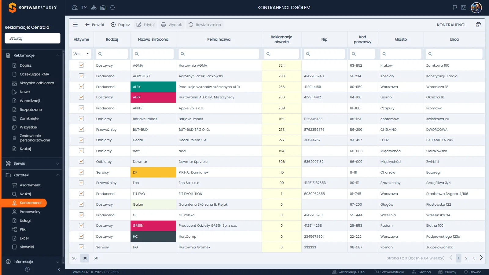Viewport: 489px width, 275px height.
Task: Collapse the sidebar with the left chevron
Action: coord(59,269)
